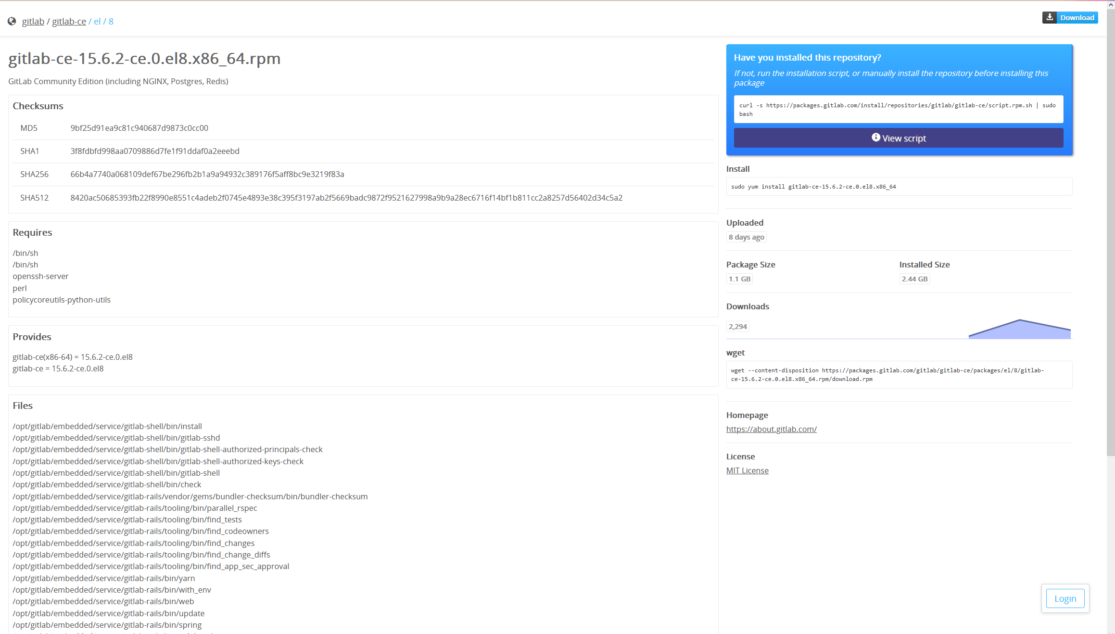Click the 8 days ago uploaded badge
1115x634 pixels.
coord(746,237)
